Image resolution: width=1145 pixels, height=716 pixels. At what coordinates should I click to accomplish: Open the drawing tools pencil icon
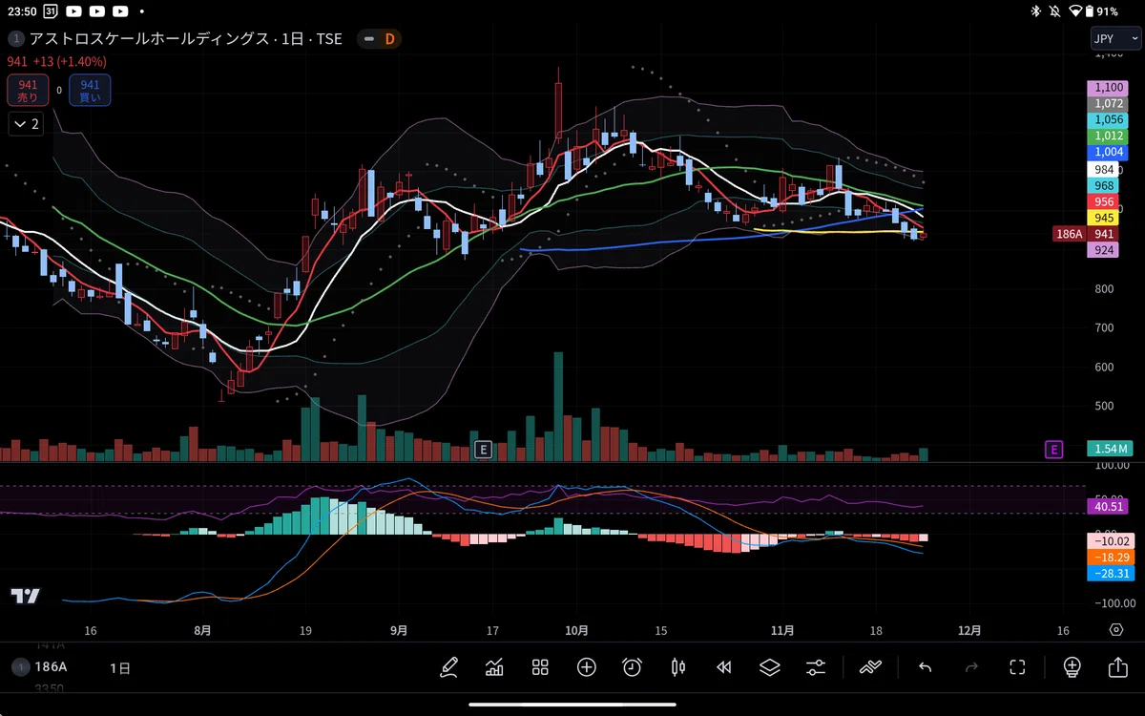[448, 667]
